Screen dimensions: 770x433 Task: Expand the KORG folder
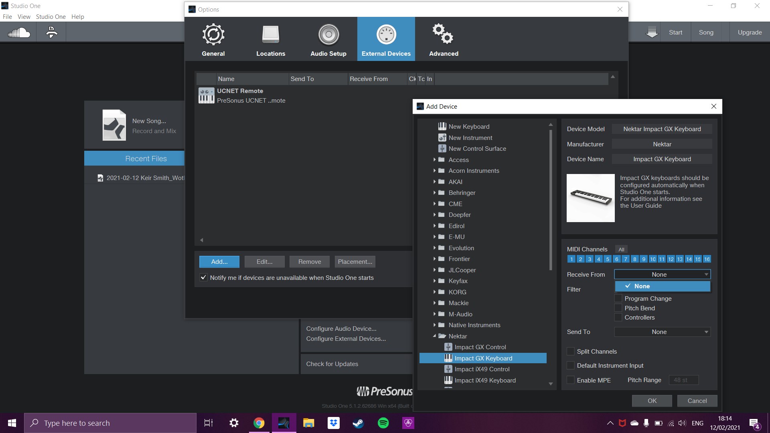pos(434,292)
